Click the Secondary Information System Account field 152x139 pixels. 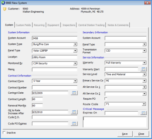point(125,38)
